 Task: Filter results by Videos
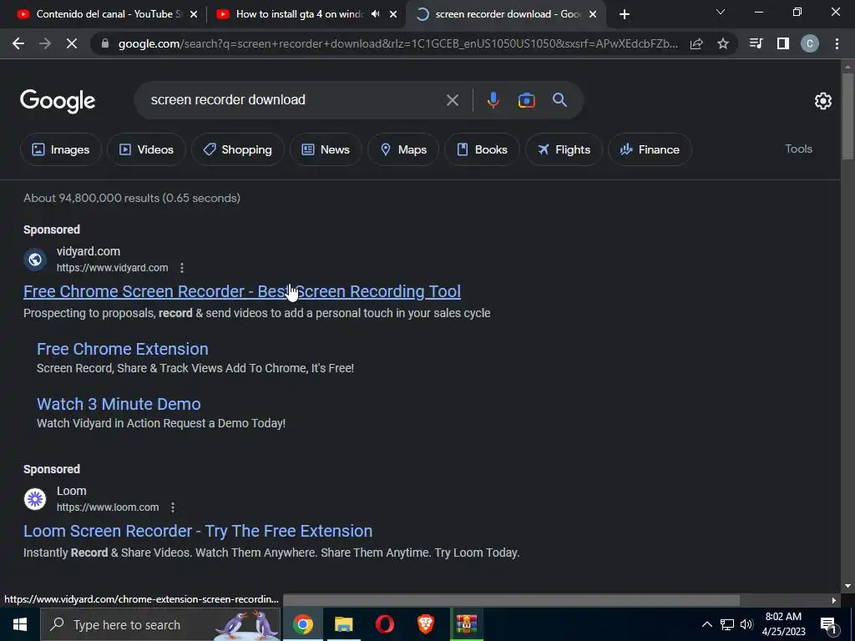[x=146, y=149]
